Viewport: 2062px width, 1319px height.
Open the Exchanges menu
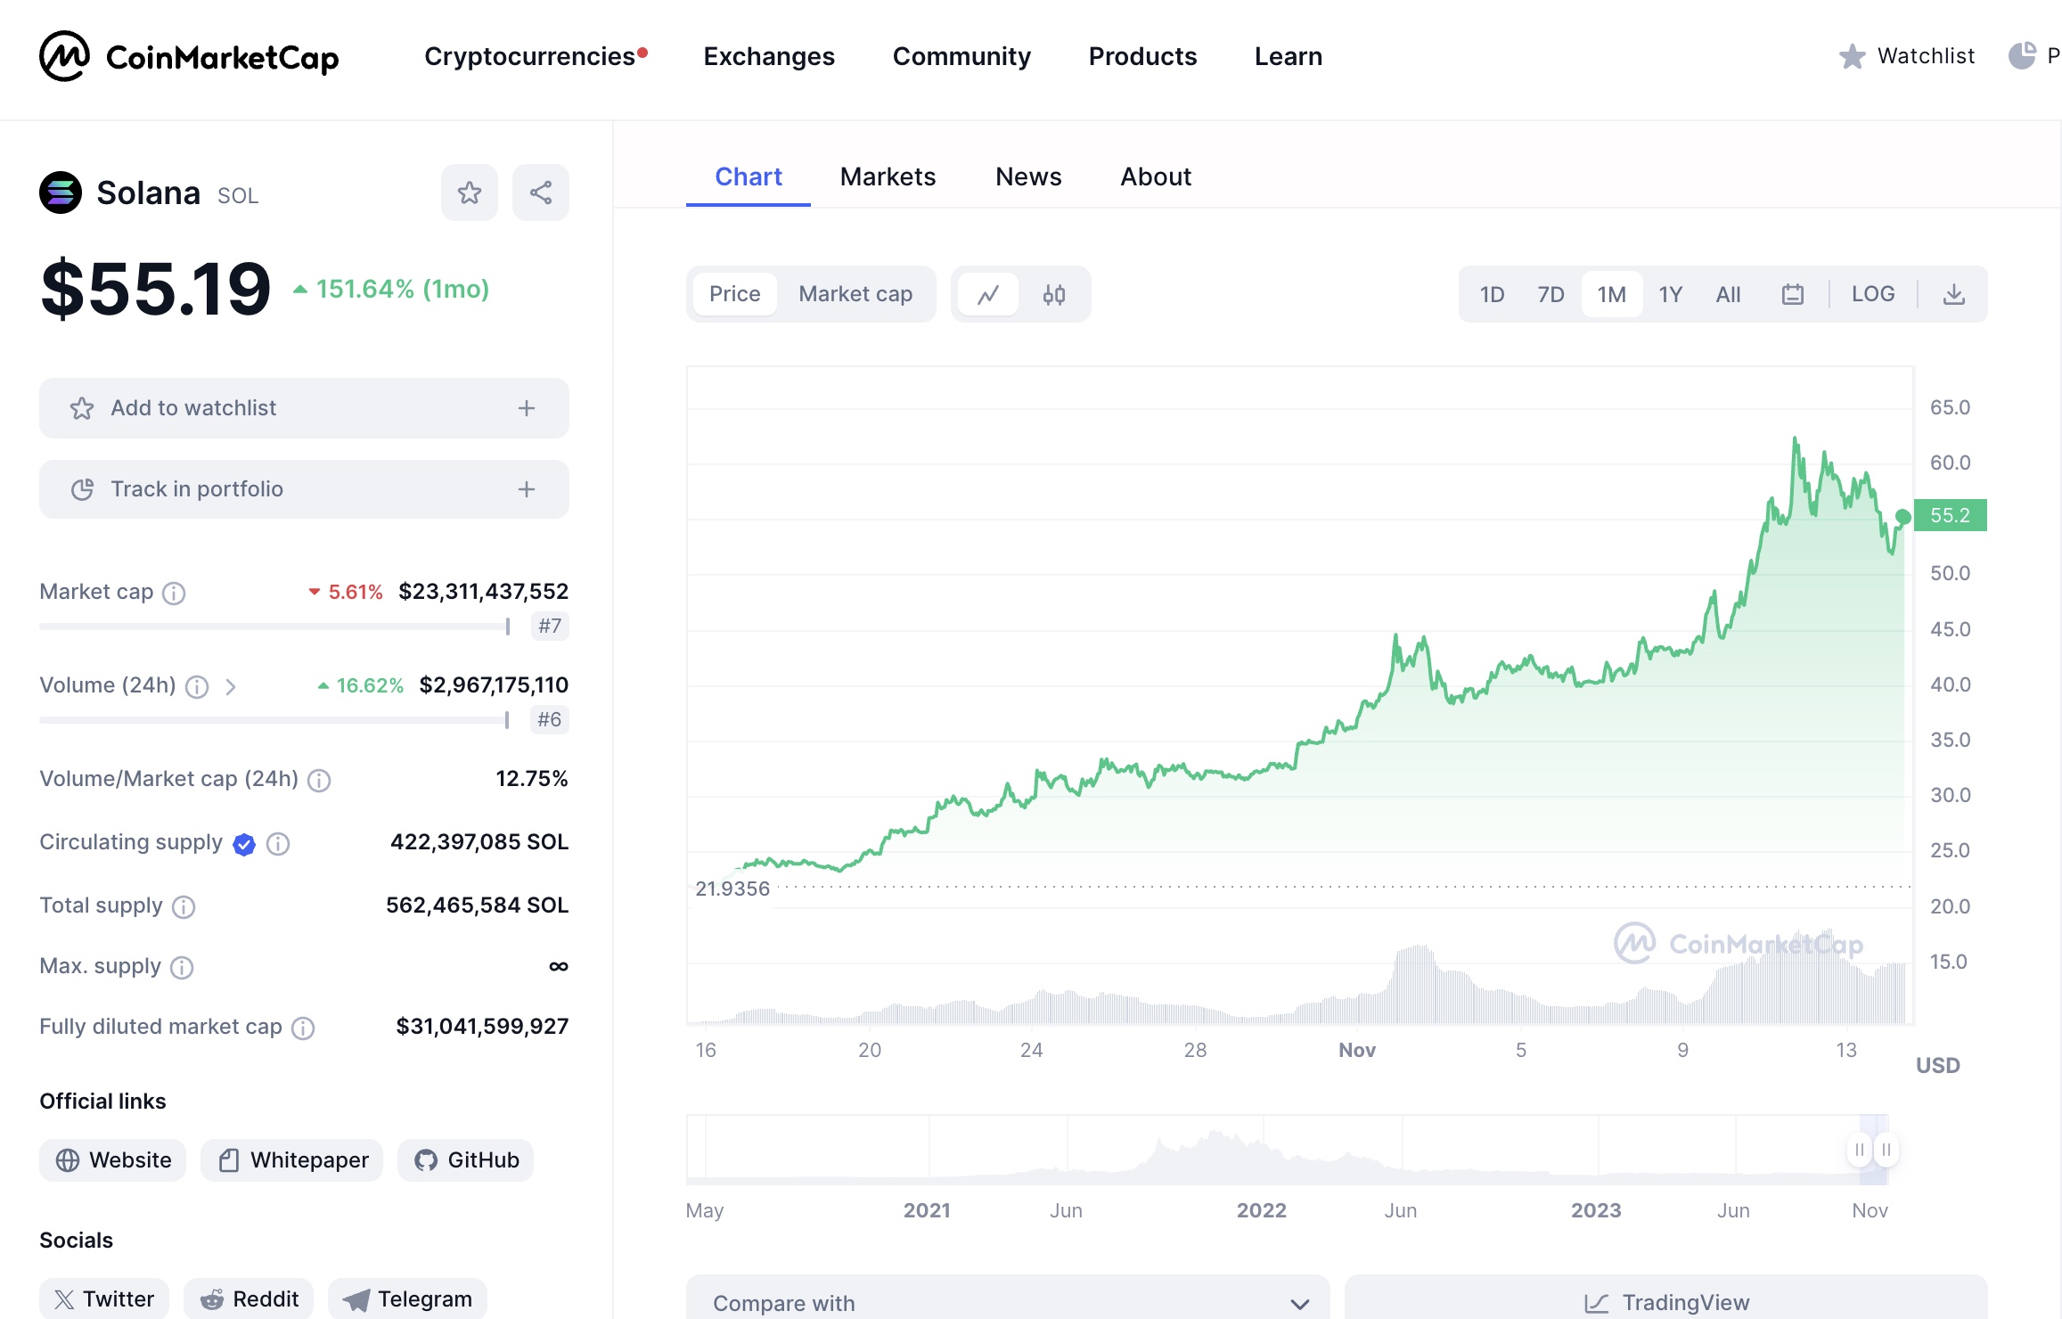point(769,56)
